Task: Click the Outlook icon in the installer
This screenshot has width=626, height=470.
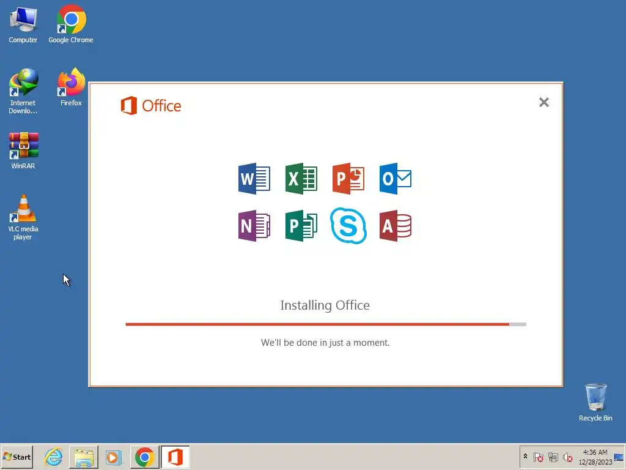Action: tap(396, 179)
